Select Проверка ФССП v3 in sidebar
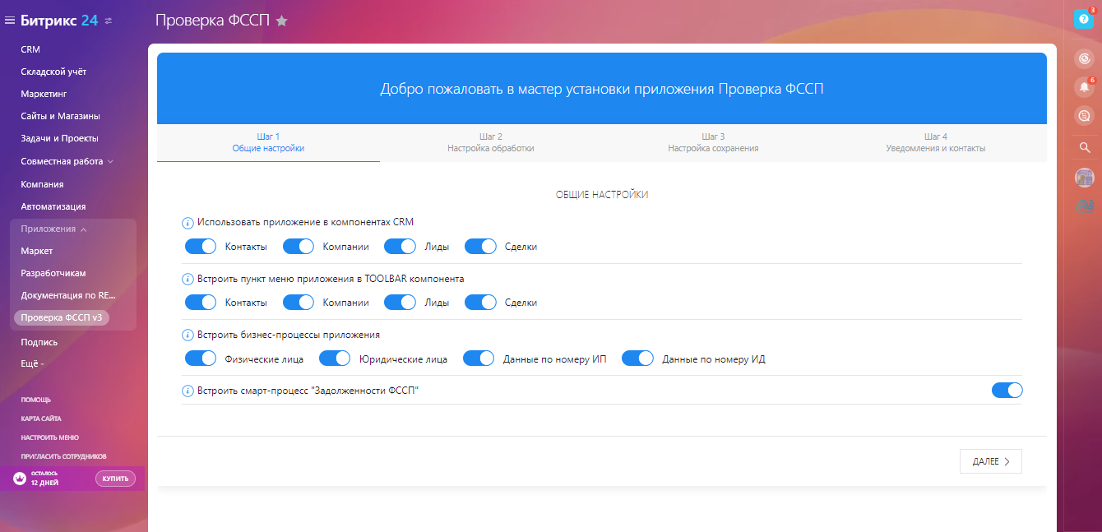This screenshot has height=532, width=1102. click(62, 317)
